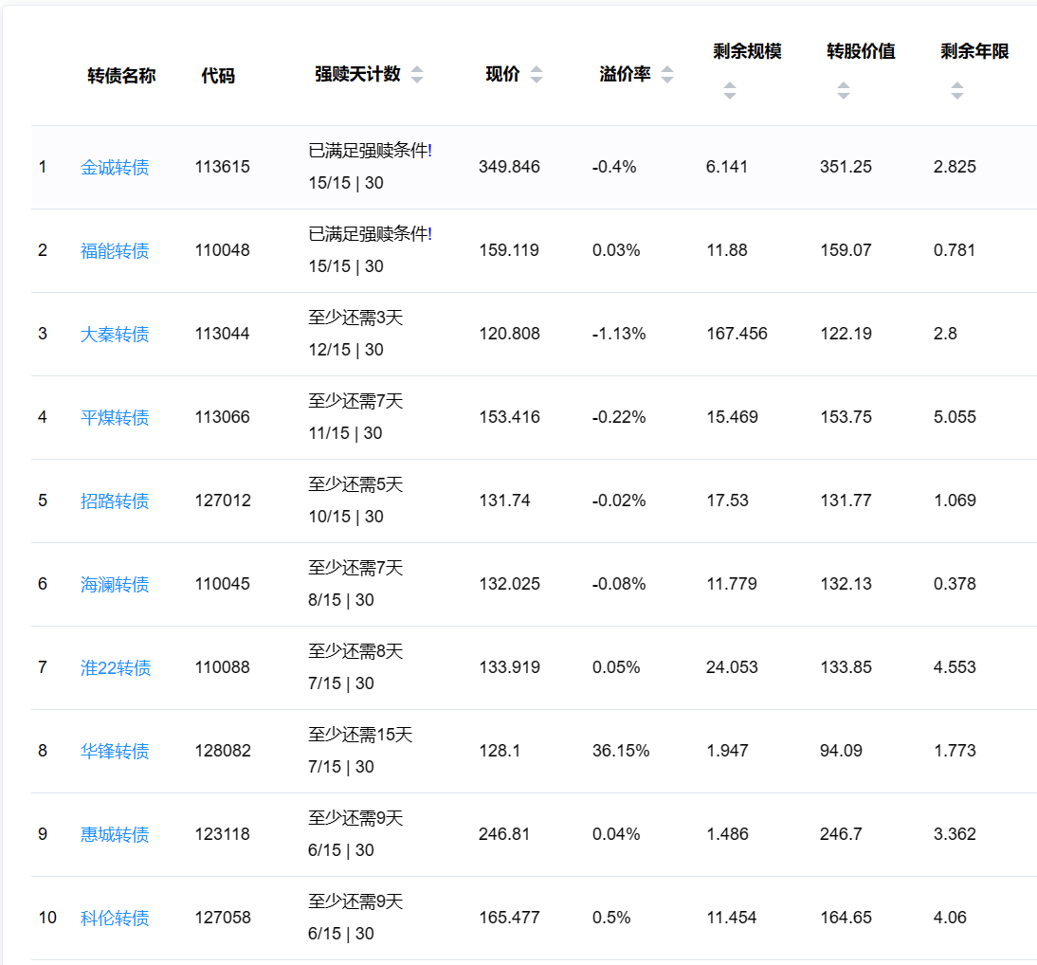Click the 代码 column header
This screenshot has width=1037, height=965.
tap(218, 76)
